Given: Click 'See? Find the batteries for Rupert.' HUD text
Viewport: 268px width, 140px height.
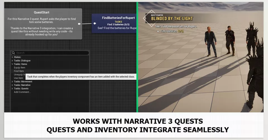Looking at the screenshot, I should pos(176,27).
